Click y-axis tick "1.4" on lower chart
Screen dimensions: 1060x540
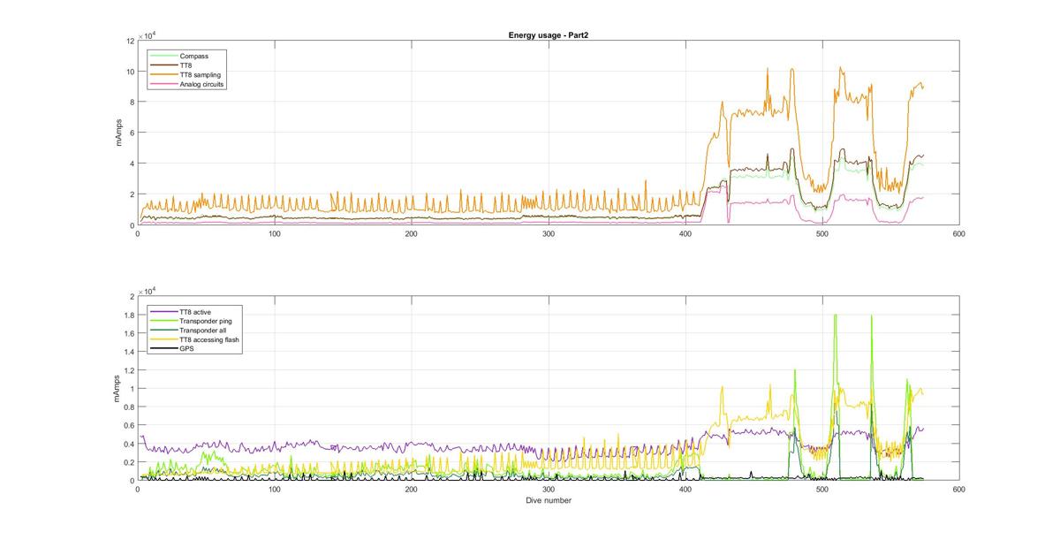coord(128,352)
